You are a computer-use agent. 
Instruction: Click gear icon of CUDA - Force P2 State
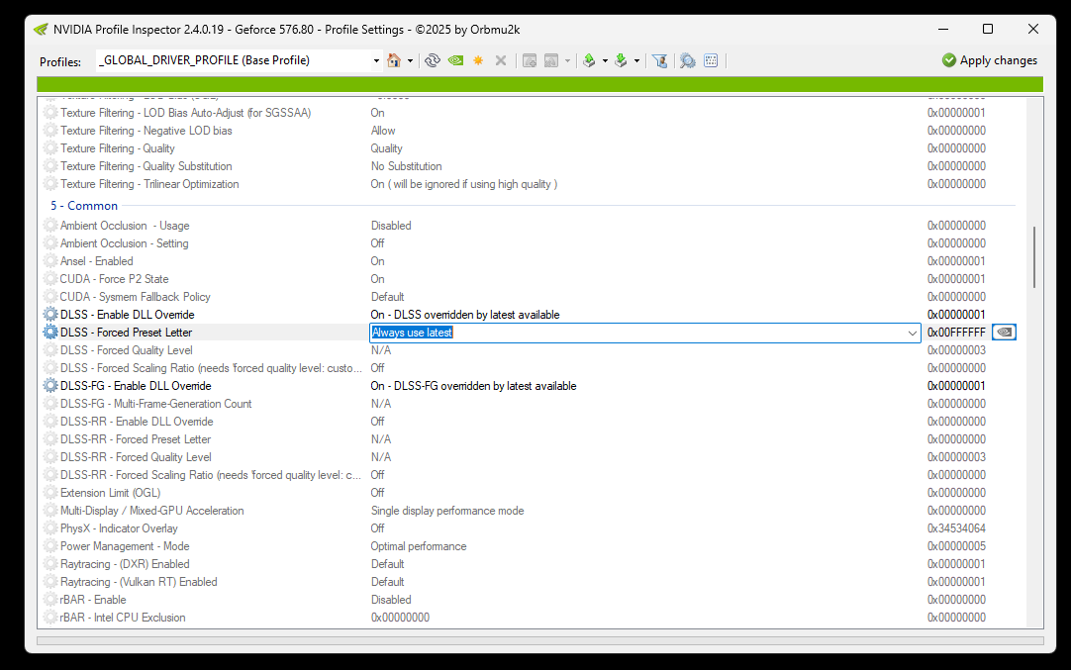[x=50, y=279]
